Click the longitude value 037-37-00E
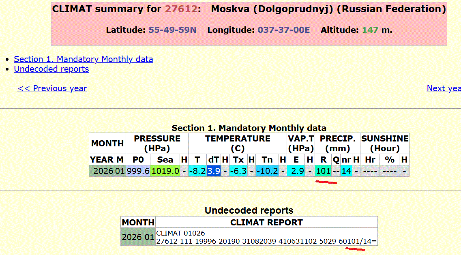 point(283,30)
